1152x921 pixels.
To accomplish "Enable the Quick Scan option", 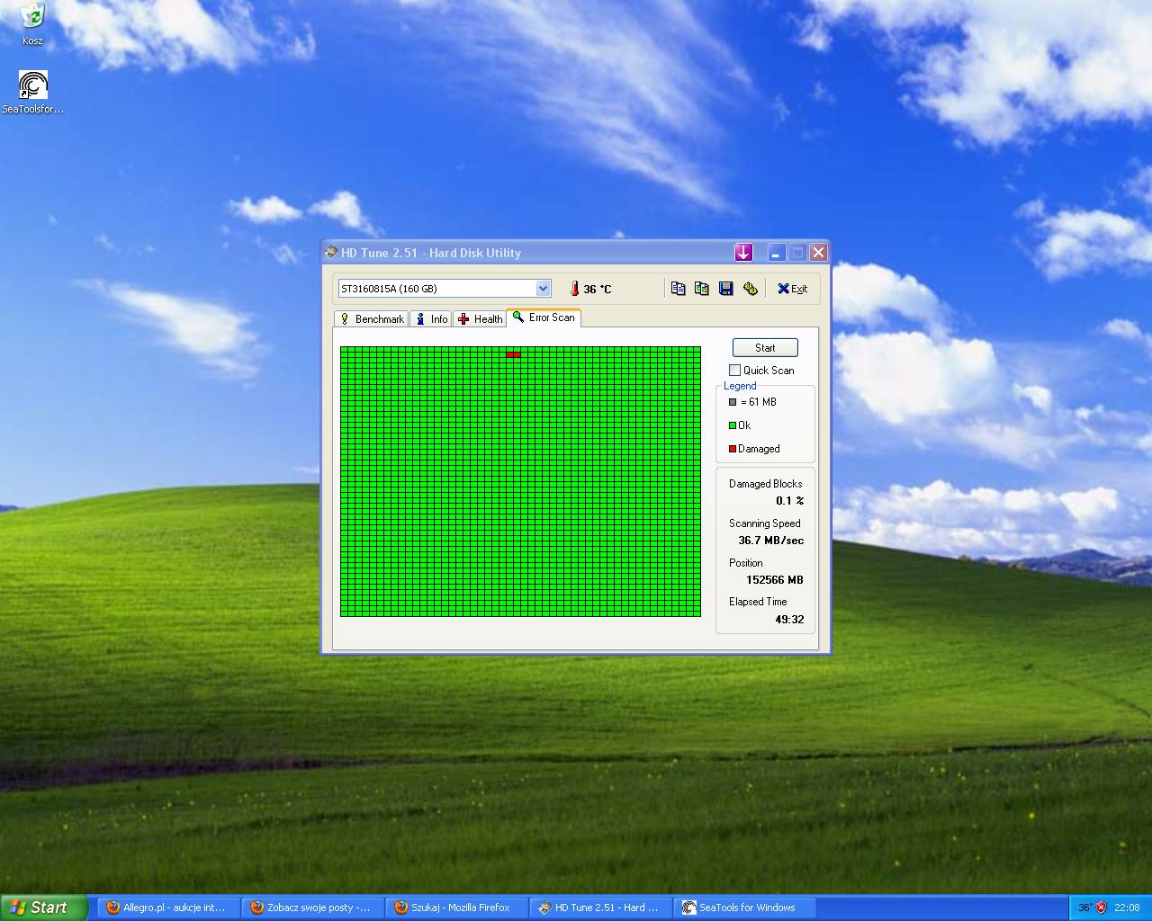I will pyautogui.click(x=734, y=370).
